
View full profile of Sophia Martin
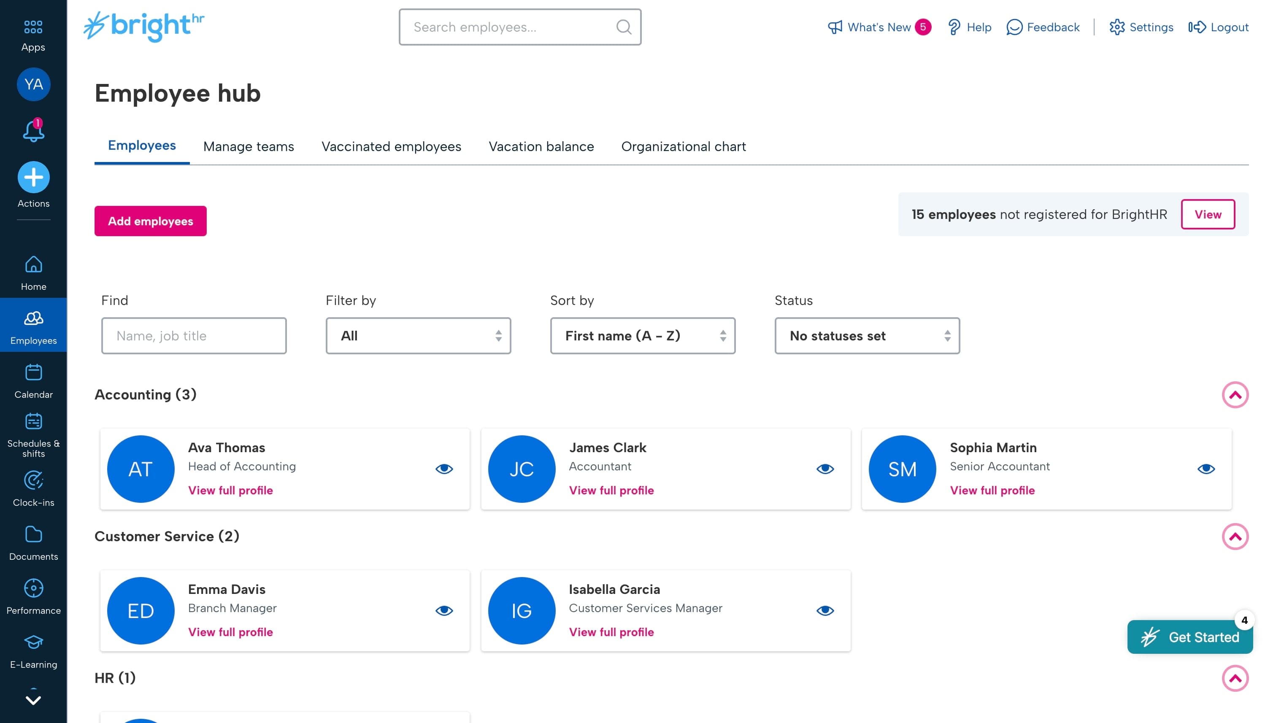pyautogui.click(x=992, y=490)
